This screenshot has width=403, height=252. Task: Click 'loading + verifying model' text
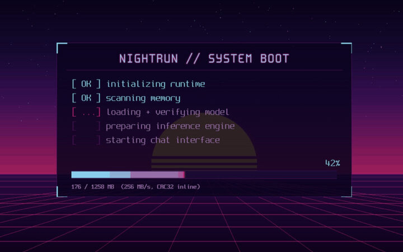[168, 112]
